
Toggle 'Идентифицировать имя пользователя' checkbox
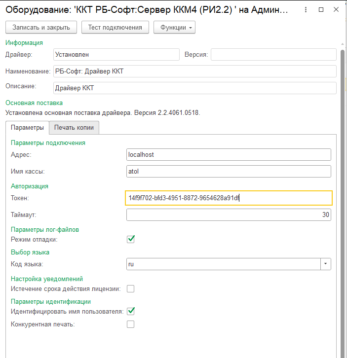[131, 311]
